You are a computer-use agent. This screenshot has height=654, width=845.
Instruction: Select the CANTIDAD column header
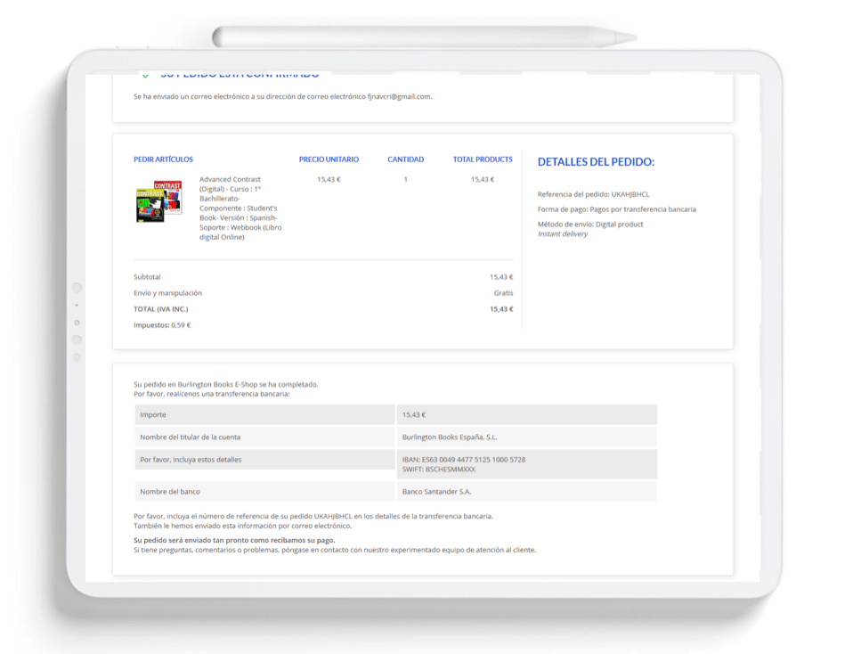click(405, 159)
